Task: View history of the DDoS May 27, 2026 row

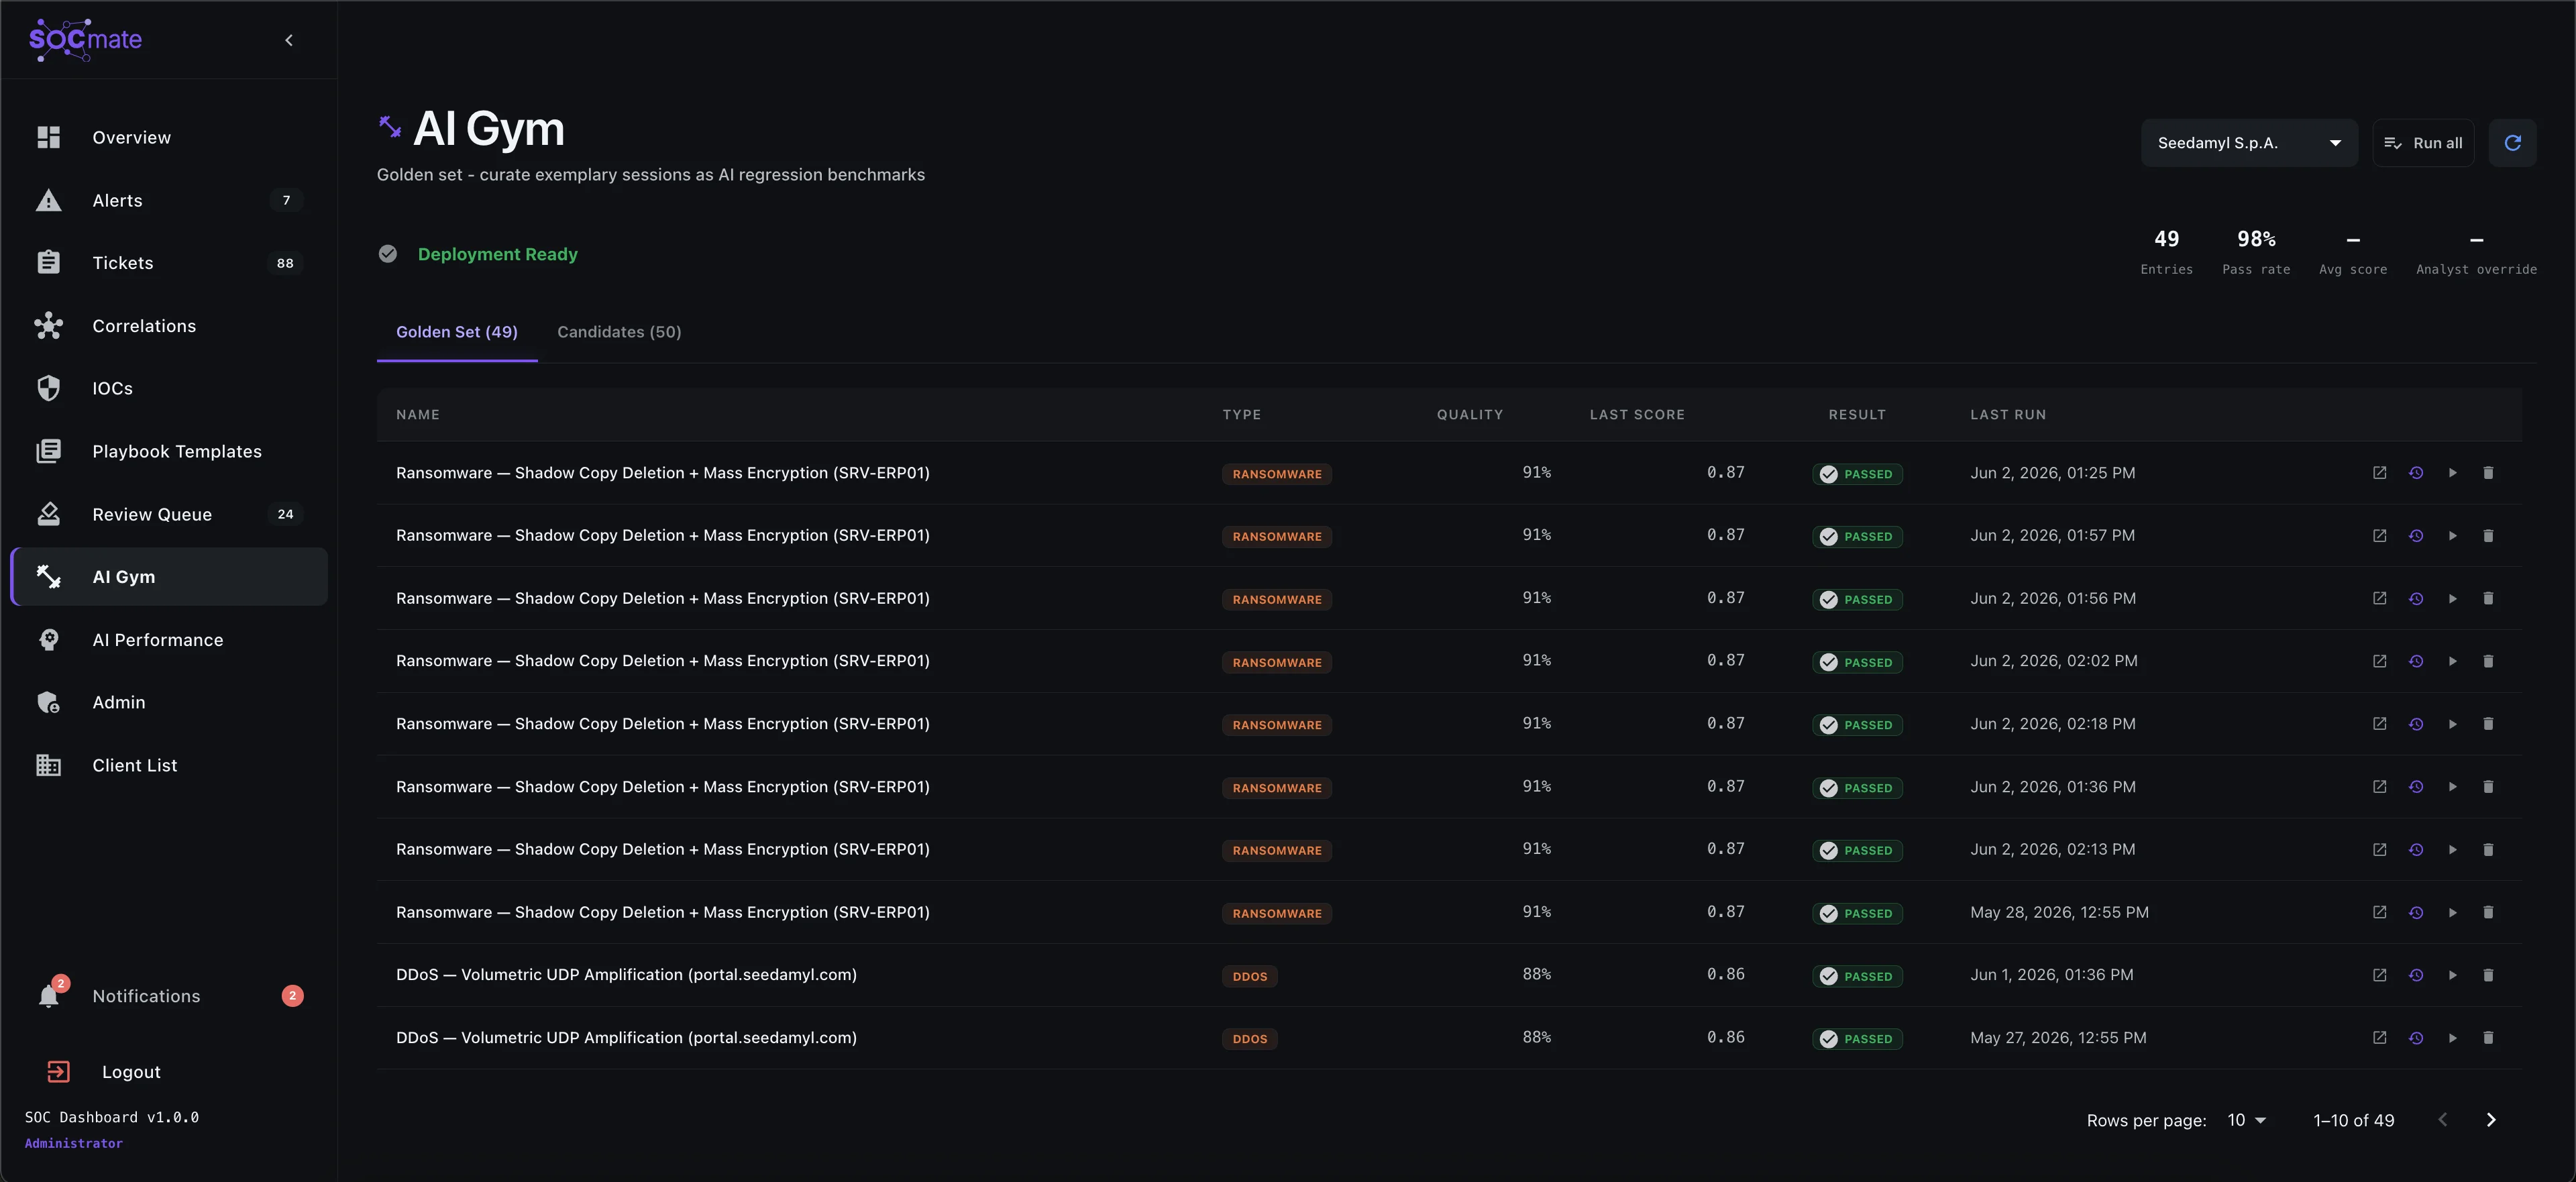Action: pos(2416,1038)
